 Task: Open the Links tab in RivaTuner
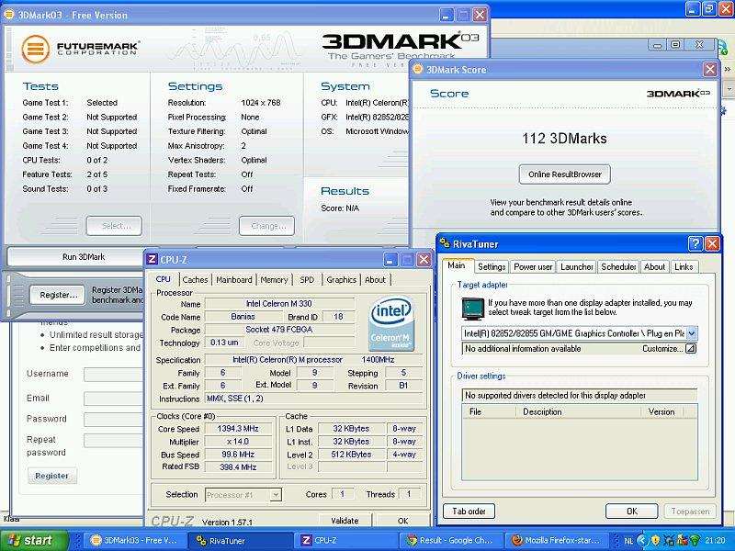click(x=684, y=266)
